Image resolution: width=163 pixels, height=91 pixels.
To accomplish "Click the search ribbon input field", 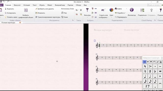I will pyautogui.click(x=154, y=5).
